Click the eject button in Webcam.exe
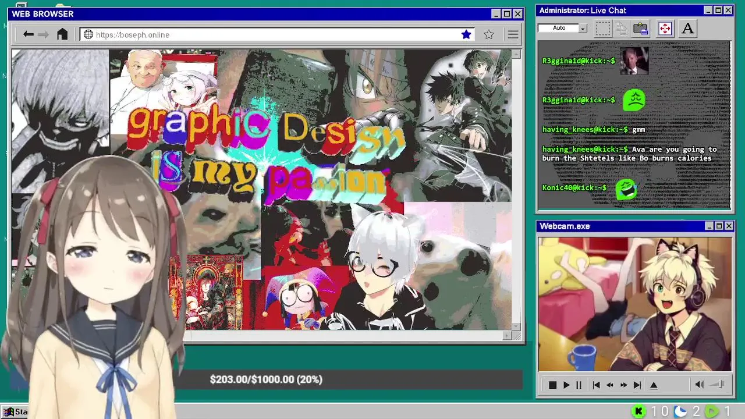The width and height of the screenshot is (745, 419). coord(654,385)
